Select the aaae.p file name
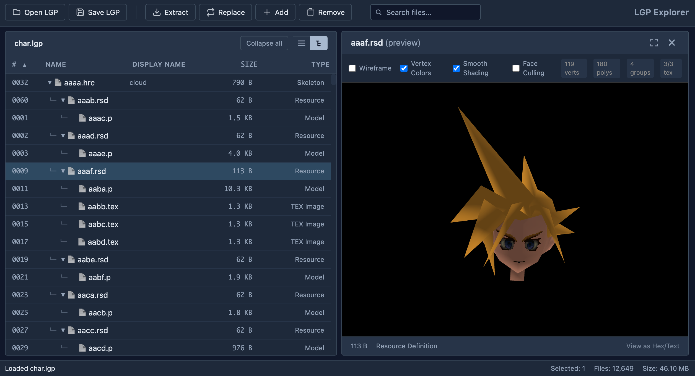 click(x=100, y=153)
